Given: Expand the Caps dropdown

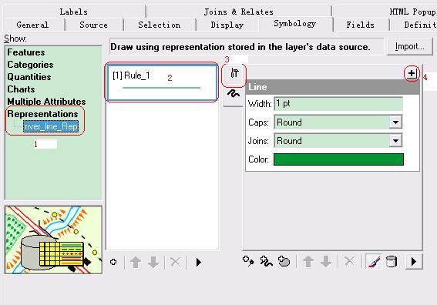Looking at the screenshot, I should point(395,122).
